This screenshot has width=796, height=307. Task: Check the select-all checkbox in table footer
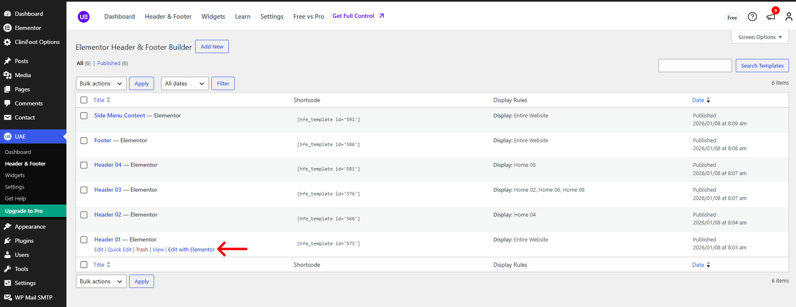coord(84,265)
